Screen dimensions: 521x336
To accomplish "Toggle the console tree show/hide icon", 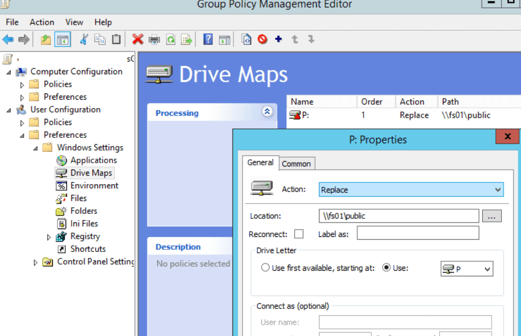I will click(63, 39).
